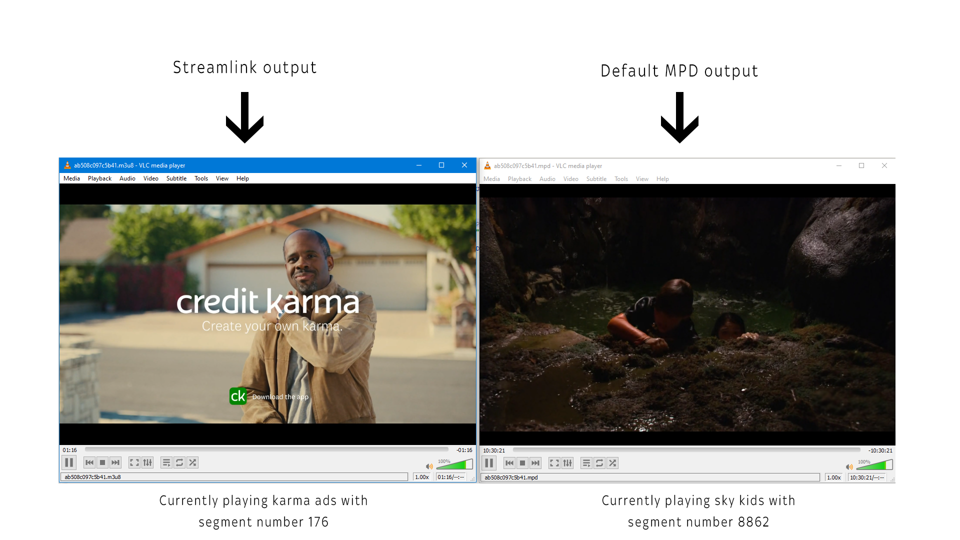Toggle shuffle in the mpd VLC window
Screen dimensions: 960x540
[612, 463]
